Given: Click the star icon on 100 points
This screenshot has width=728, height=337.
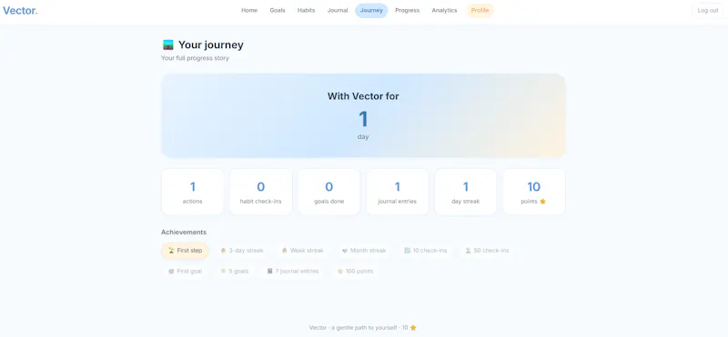Looking at the screenshot, I should coord(340,272).
